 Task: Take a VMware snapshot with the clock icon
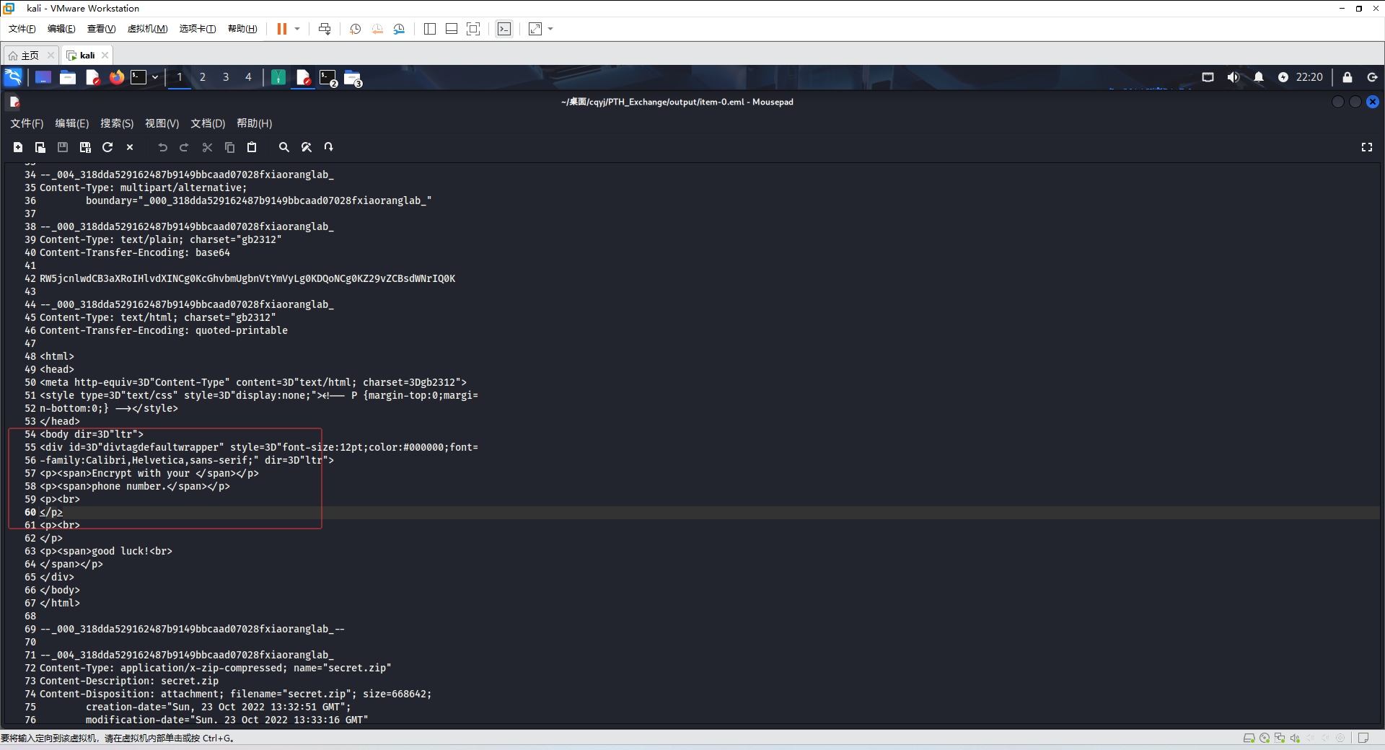(355, 29)
